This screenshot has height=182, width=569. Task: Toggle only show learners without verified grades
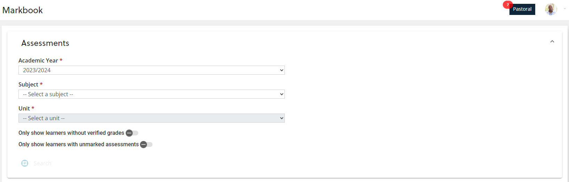click(x=132, y=133)
